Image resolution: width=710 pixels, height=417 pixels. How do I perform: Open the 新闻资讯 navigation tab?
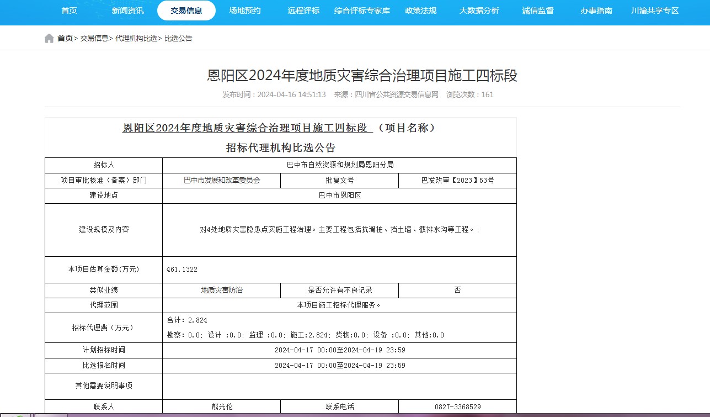coord(127,10)
